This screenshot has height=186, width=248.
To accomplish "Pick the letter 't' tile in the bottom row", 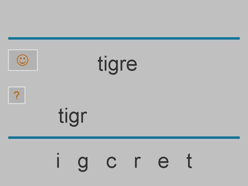I will [189, 161].
